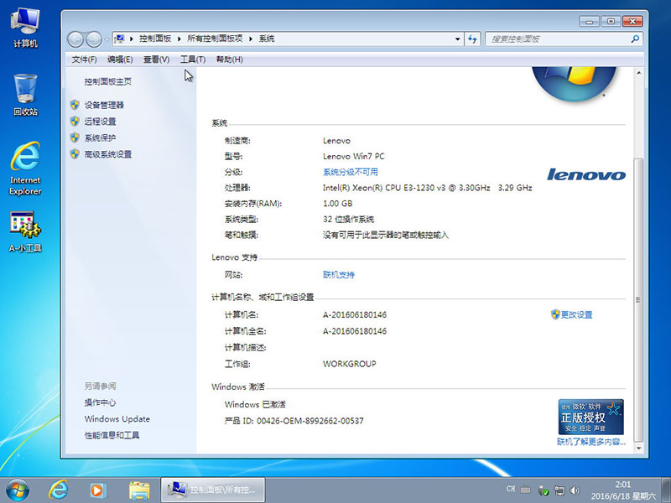
Task: Click shield icon next to 更改设置
Action: (555, 314)
